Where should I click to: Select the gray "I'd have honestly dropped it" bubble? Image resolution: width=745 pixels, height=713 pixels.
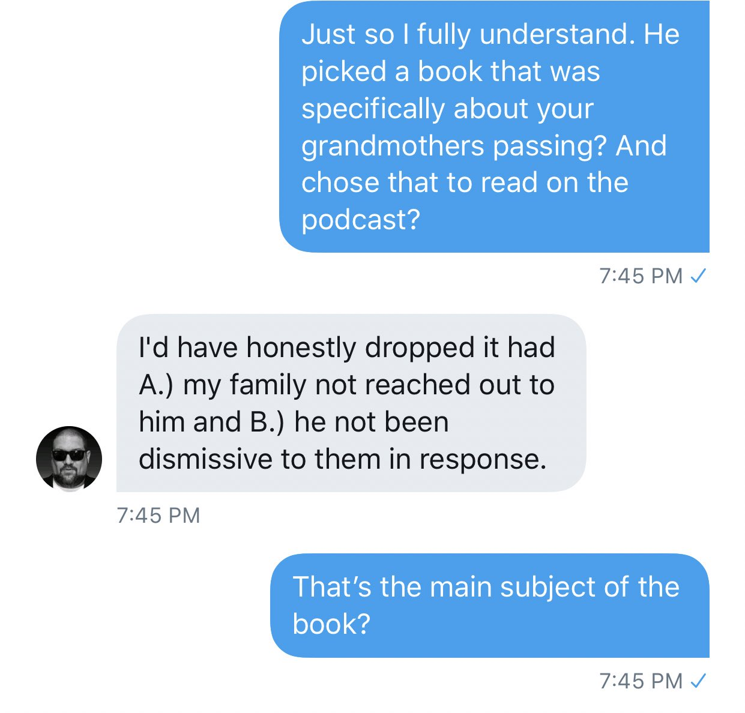pos(351,403)
